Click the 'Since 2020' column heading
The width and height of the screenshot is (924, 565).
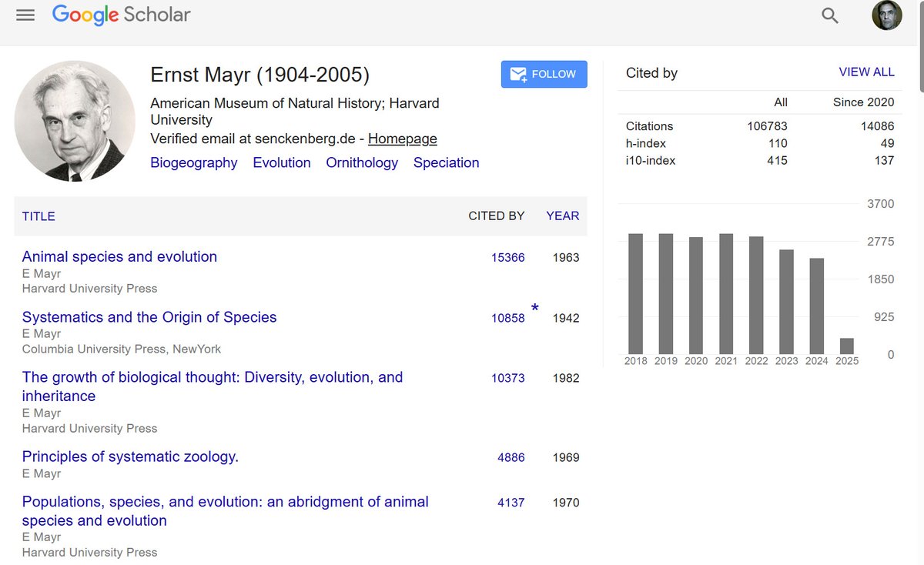[x=864, y=102]
